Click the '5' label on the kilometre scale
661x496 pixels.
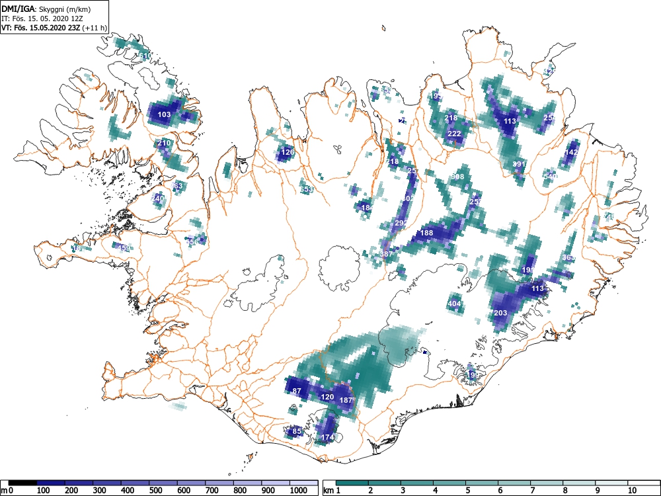pos(467,491)
